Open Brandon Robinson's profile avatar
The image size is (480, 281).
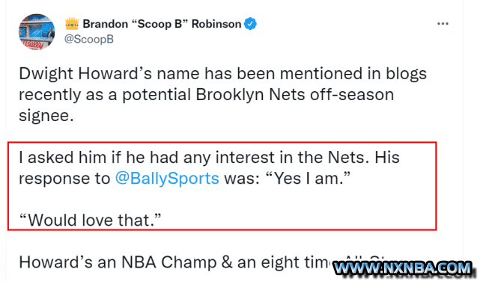pos(37,32)
